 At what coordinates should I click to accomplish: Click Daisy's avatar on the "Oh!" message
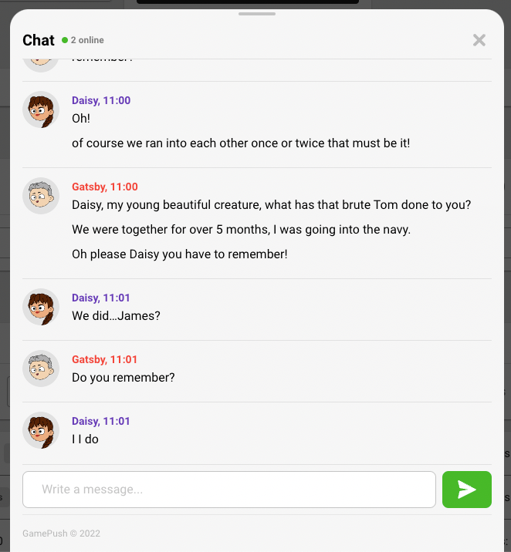point(41,110)
